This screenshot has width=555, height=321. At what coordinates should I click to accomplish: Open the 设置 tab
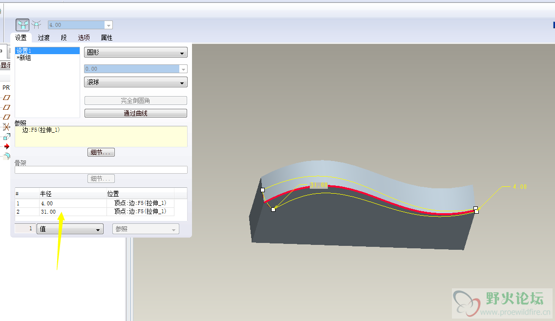(21, 38)
